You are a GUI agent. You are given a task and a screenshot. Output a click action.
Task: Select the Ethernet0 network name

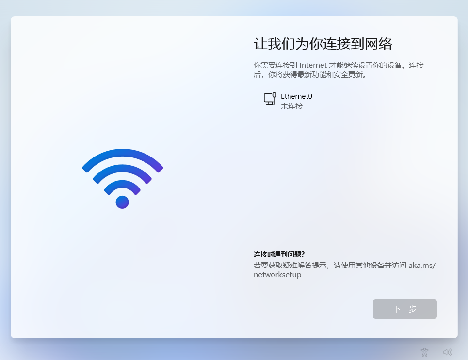pyautogui.click(x=296, y=96)
